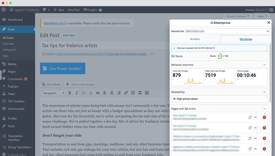Toggle italic formatting in editor toolbar
This screenshot has width=275, height=156.
coord(77,93)
